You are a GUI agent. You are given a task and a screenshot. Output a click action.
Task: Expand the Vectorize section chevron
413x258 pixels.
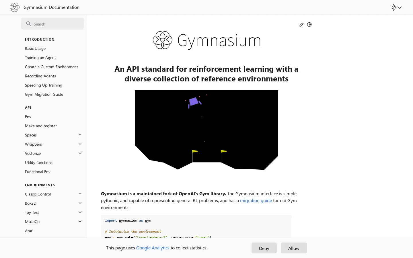coord(80,153)
